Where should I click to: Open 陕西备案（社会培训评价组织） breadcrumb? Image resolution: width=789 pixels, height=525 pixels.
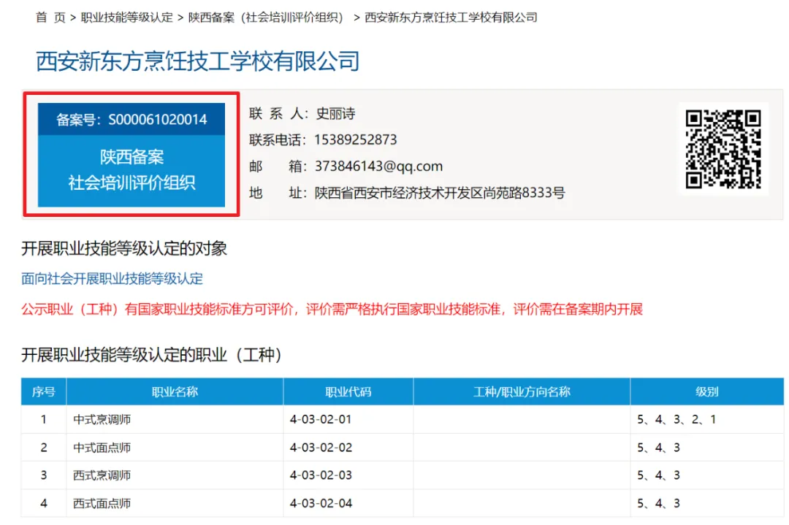(x=266, y=18)
